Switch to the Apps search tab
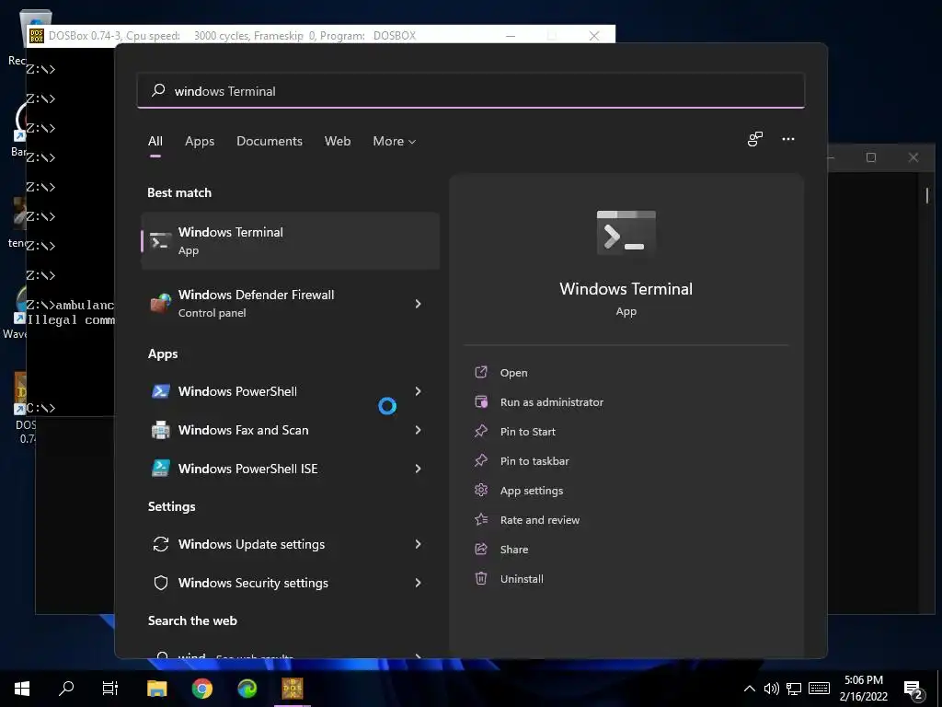Viewport: 942px width, 707px height. (200, 141)
